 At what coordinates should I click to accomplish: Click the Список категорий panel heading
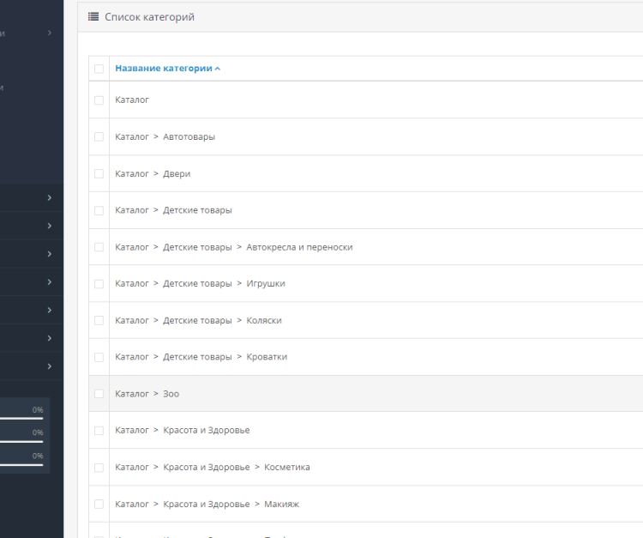(x=149, y=17)
